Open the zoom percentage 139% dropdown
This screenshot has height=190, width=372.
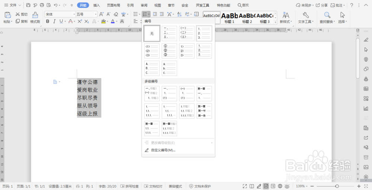coord(302,186)
